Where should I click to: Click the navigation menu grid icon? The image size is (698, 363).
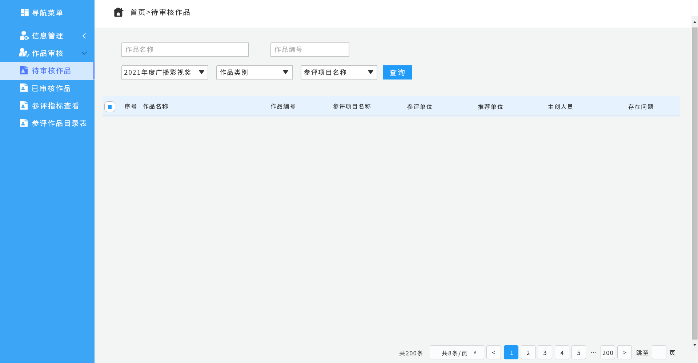[24, 13]
